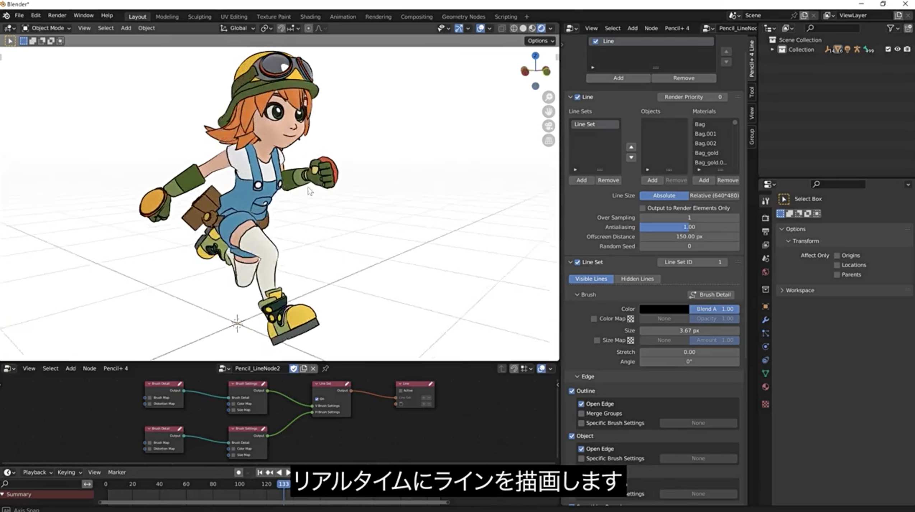Click the pan hand icon in viewport

[x=548, y=112]
